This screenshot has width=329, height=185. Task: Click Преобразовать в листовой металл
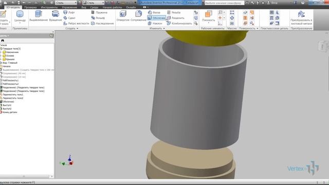(x=301, y=17)
